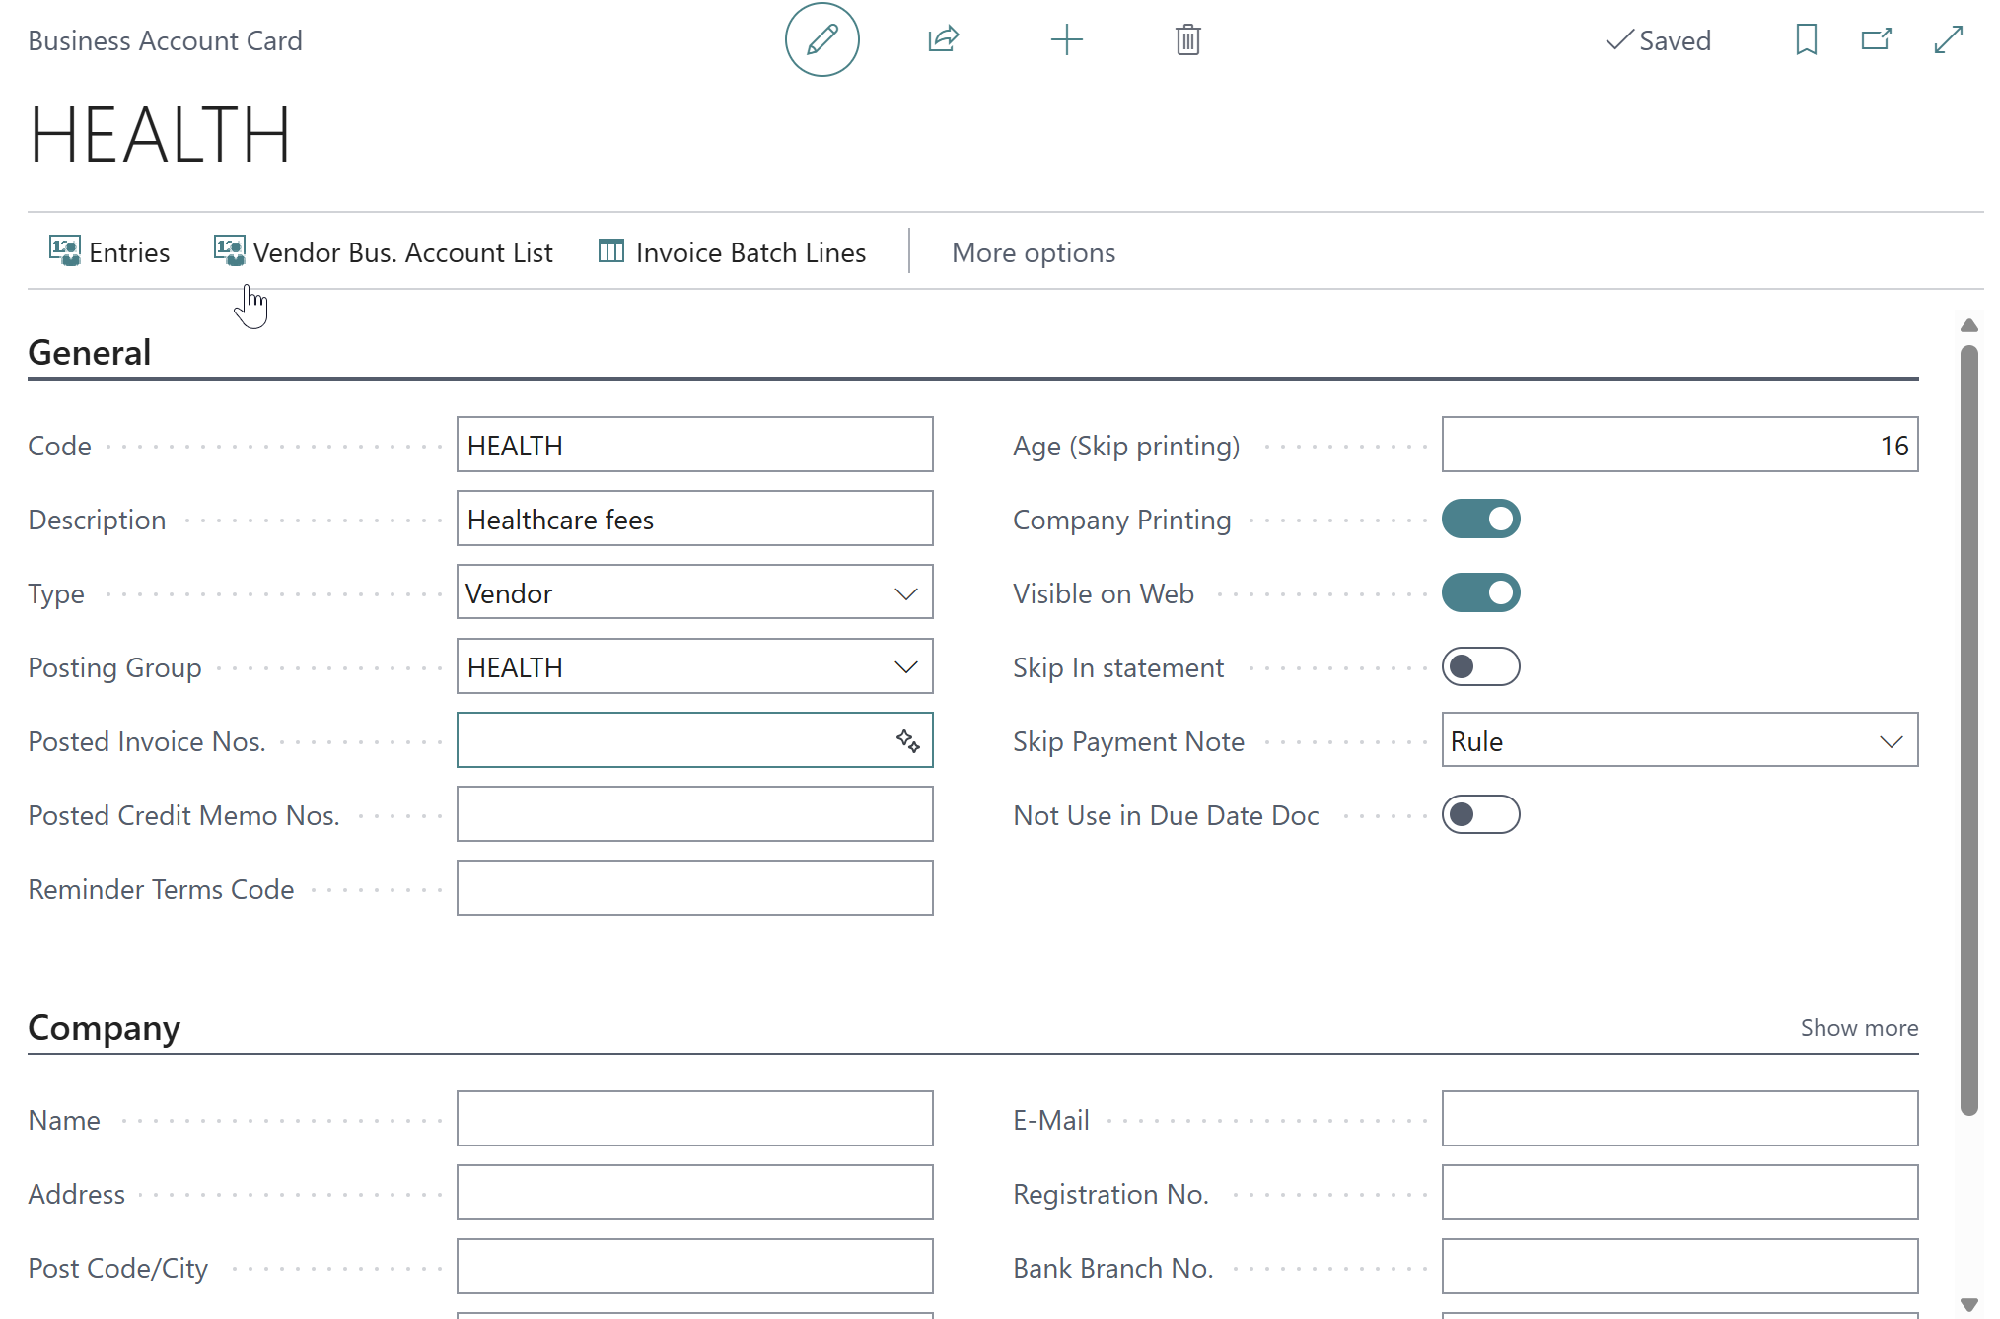Click the large HEALTH page heading
The height and width of the screenshot is (1319, 2000).
pos(160,135)
